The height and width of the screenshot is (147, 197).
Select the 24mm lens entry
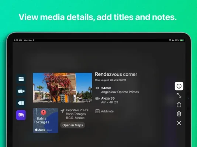pos(117,90)
